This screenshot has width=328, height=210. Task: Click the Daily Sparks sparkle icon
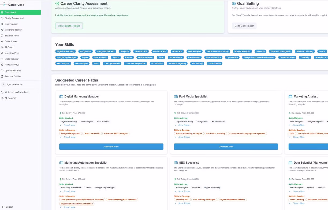pos(2,42)
